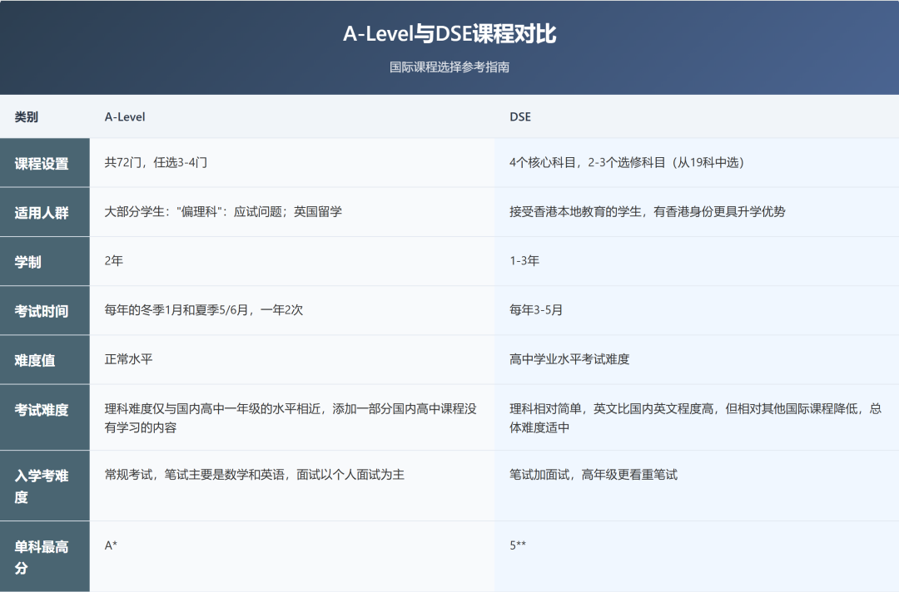Click the title A-Level与DSE课程对比

[449, 34]
